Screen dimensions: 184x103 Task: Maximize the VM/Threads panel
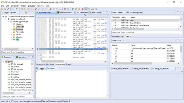[x=181, y=12]
